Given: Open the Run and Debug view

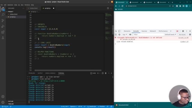Looking at the screenshot, I should coord(3,26).
